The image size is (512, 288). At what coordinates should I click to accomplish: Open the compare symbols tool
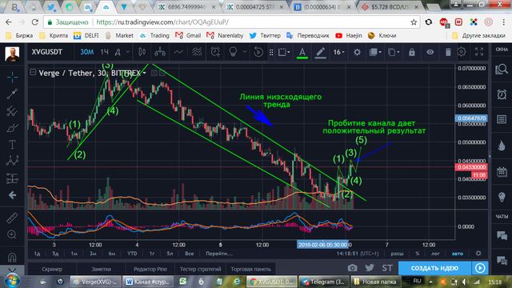160,52
